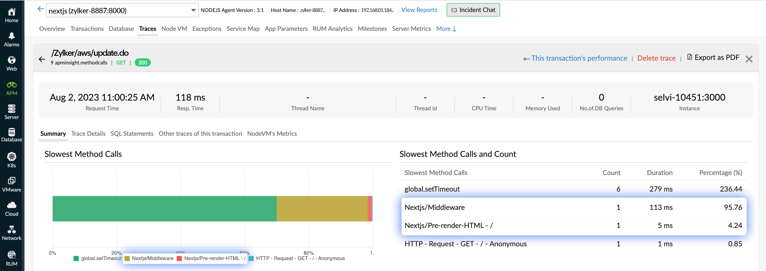Collapse the trace panel with back arrow
This screenshot has width=766, height=271.
tap(42, 59)
